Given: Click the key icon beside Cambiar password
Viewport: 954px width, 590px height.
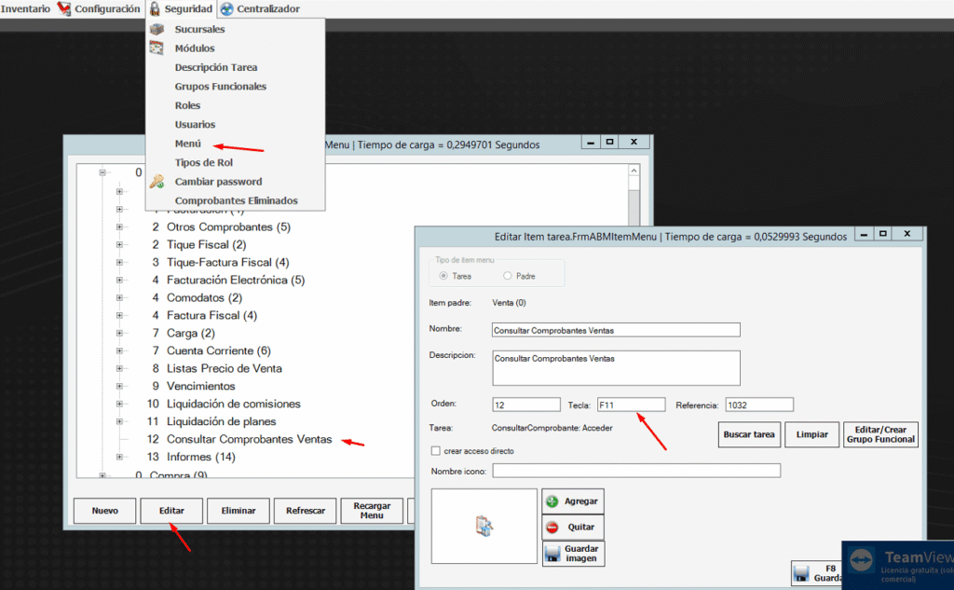Looking at the screenshot, I should (x=157, y=182).
